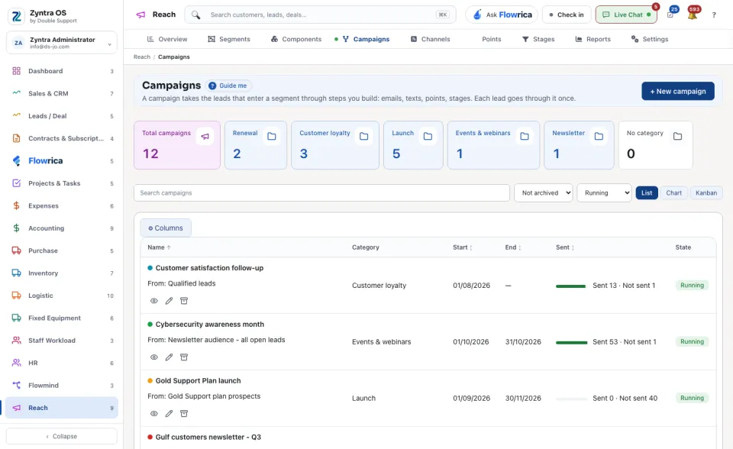Open the Not archived filter dropdown
Screen dimensions: 733x449
(x=543, y=192)
